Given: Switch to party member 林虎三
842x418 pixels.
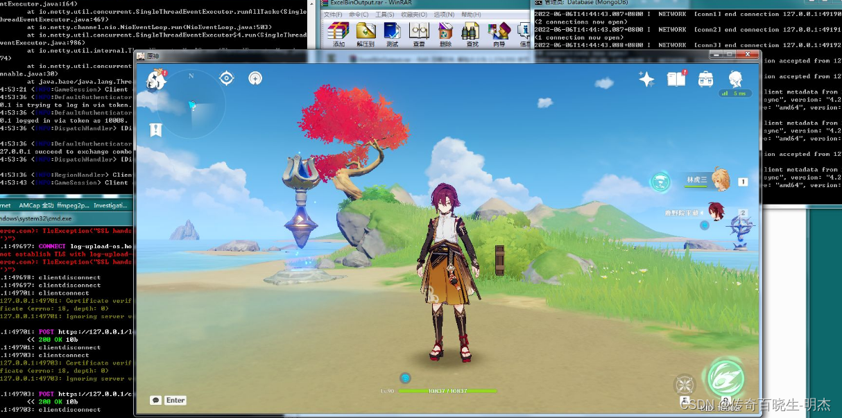Looking at the screenshot, I should click(x=707, y=180).
